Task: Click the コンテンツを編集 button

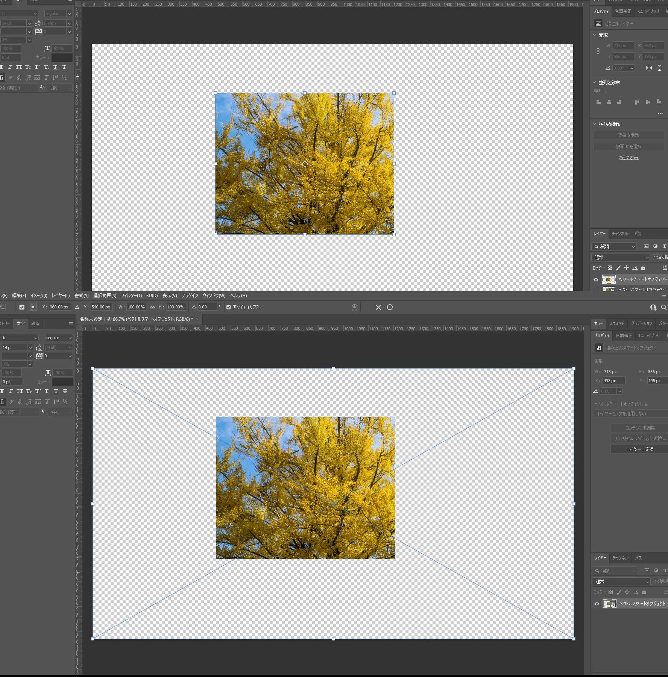Action: (639, 428)
